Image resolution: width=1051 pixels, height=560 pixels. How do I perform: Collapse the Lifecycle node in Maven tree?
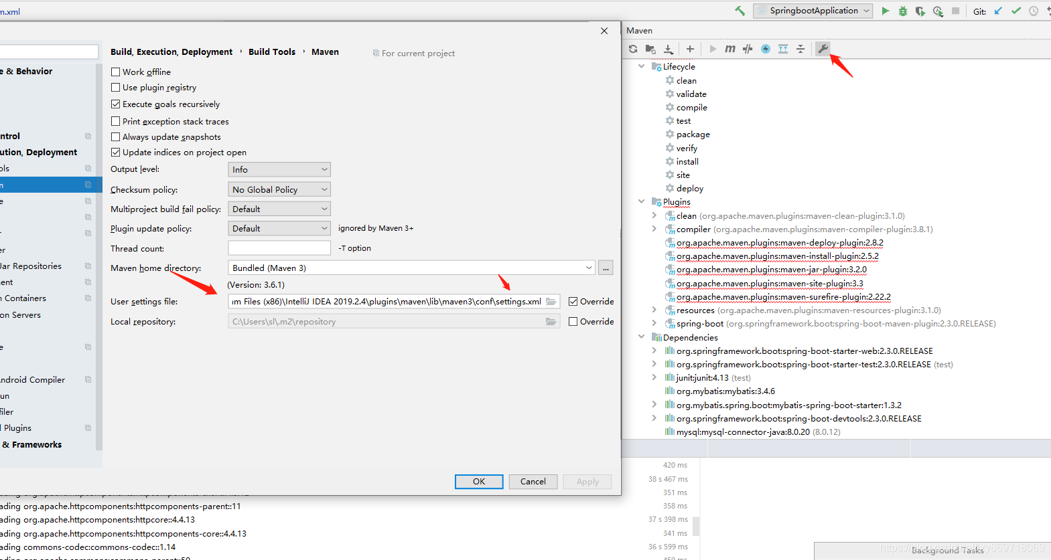click(641, 66)
